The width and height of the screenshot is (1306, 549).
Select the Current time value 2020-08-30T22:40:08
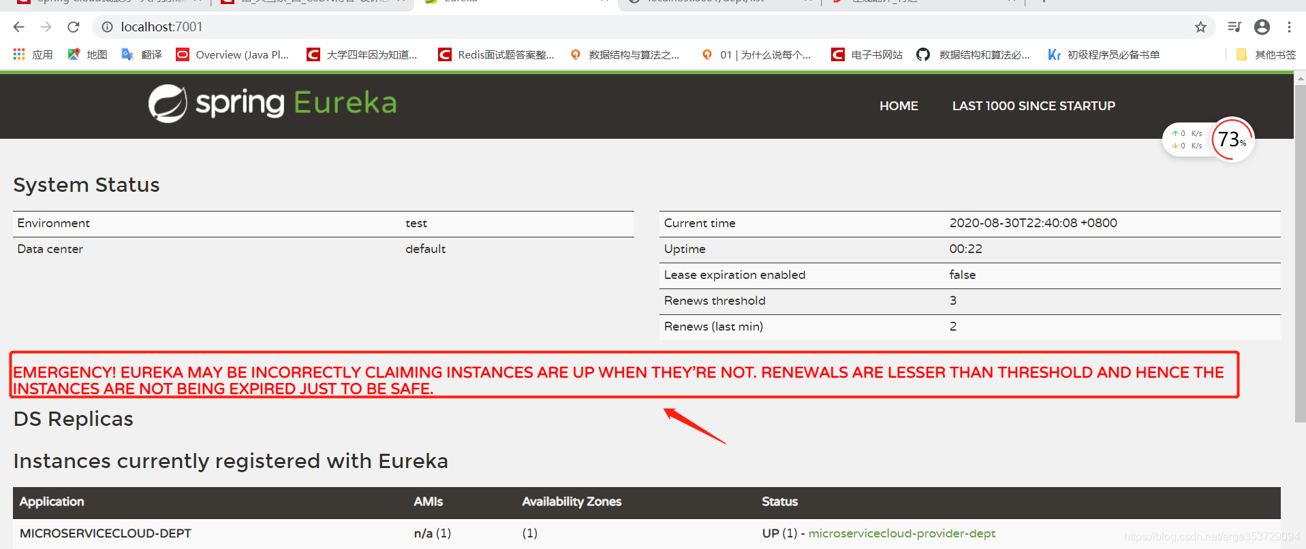1033,223
